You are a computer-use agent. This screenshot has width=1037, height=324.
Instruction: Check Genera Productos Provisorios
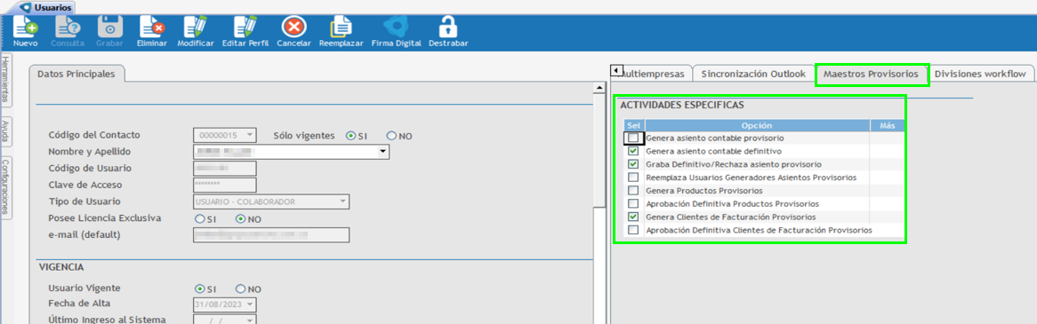[x=633, y=190]
